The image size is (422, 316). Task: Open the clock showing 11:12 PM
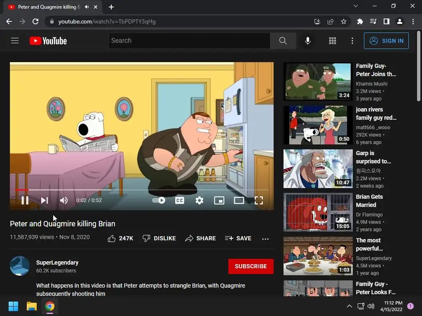392,306
